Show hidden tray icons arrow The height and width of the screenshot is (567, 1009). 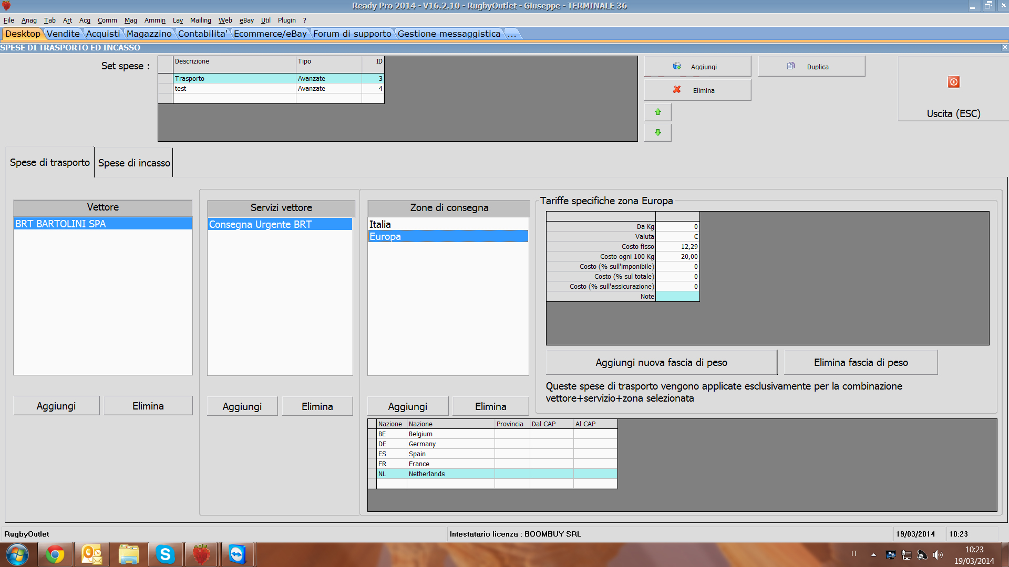873,554
